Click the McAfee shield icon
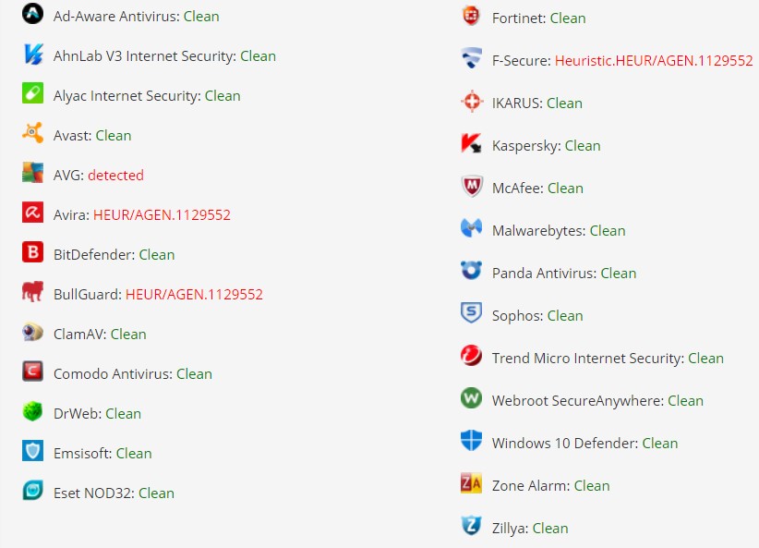 point(472,187)
